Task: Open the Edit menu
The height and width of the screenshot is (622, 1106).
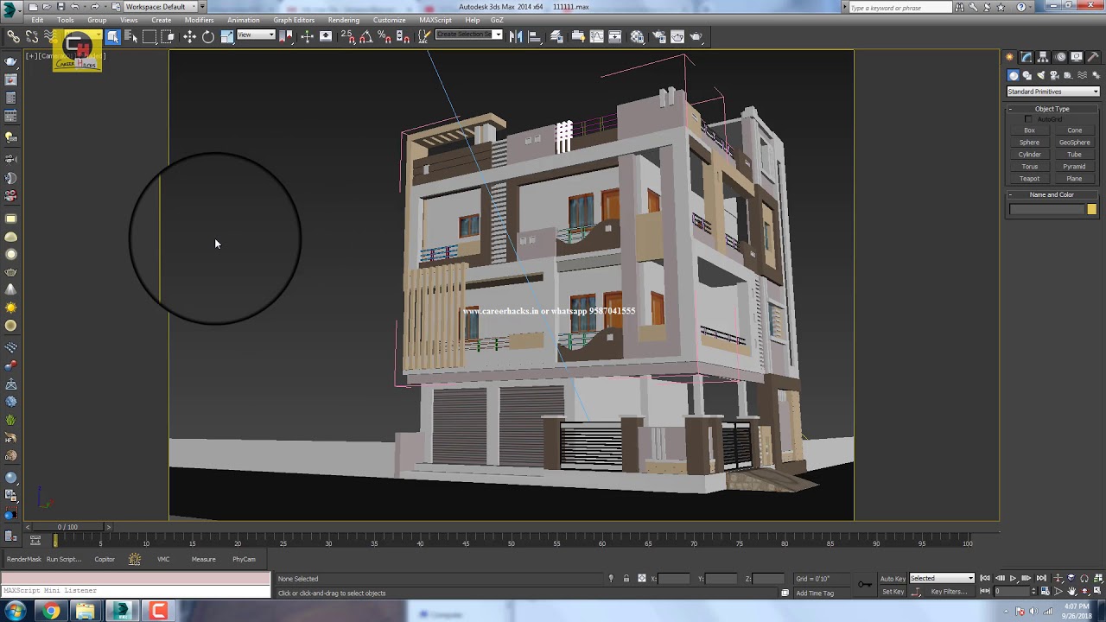Action: 37,20
